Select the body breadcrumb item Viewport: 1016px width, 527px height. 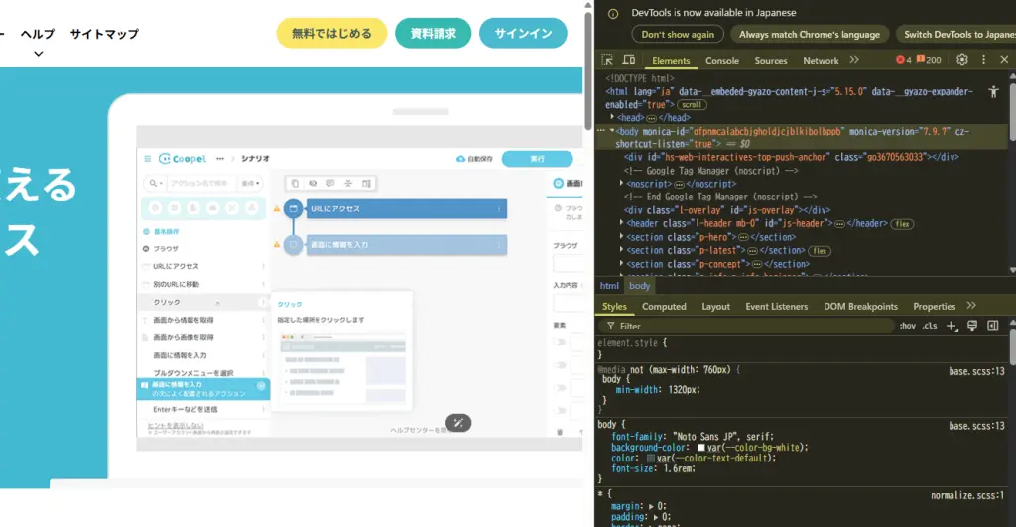click(640, 286)
